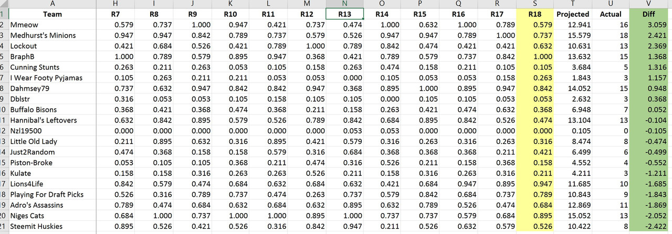Click Niges Cats' Projected value 15.052
Screen dimensions: 672x234
(x=572, y=216)
